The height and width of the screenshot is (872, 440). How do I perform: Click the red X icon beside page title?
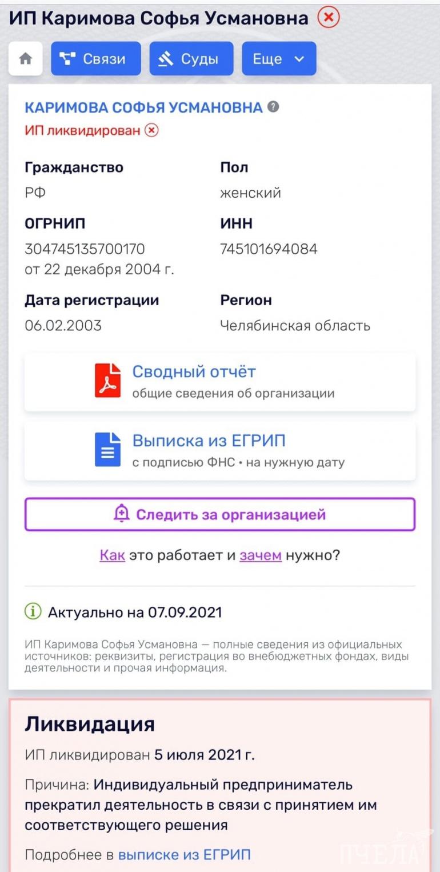pos(329,18)
